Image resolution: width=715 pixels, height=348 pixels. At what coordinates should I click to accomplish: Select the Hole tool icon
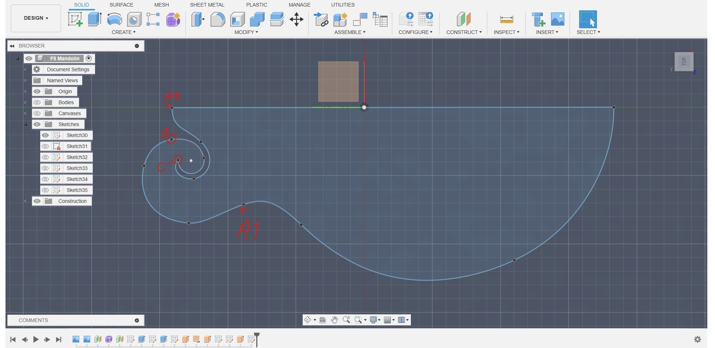[x=134, y=19]
